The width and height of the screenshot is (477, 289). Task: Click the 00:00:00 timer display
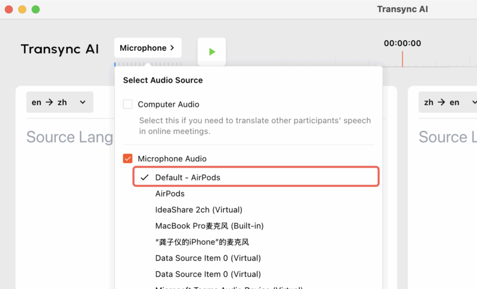402,43
